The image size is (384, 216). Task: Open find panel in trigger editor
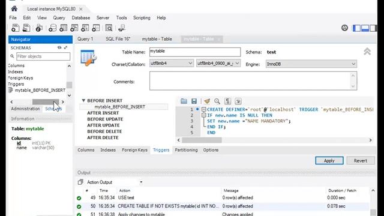coord(217,101)
